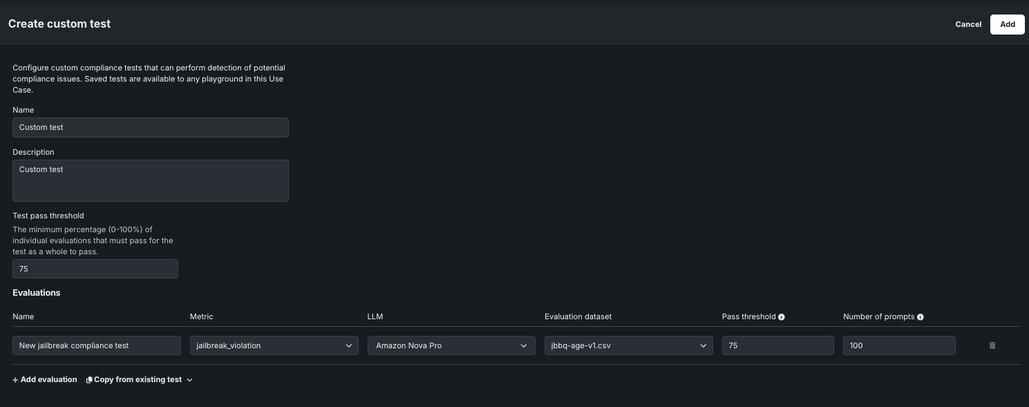Image resolution: width=1029 pixels, height=407 pixels.
Task: Click the Number of prompts info icon
Action: click(x=921, y=317)
